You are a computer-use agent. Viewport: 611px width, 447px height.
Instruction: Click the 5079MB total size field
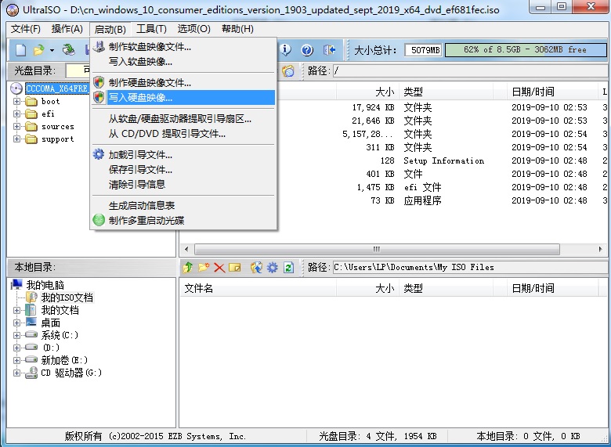[423, 50]
